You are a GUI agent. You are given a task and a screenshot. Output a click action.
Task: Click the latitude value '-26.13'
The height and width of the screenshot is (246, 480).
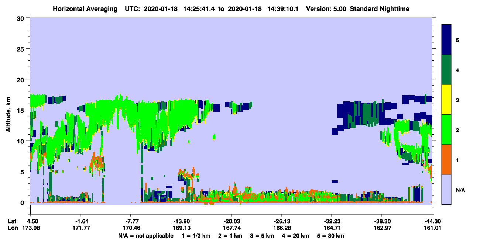(281, 221)
